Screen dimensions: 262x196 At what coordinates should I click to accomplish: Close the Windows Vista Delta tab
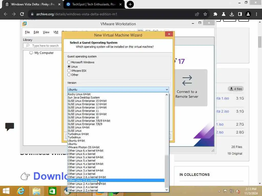pyautogui.click(x=59, y=4)
